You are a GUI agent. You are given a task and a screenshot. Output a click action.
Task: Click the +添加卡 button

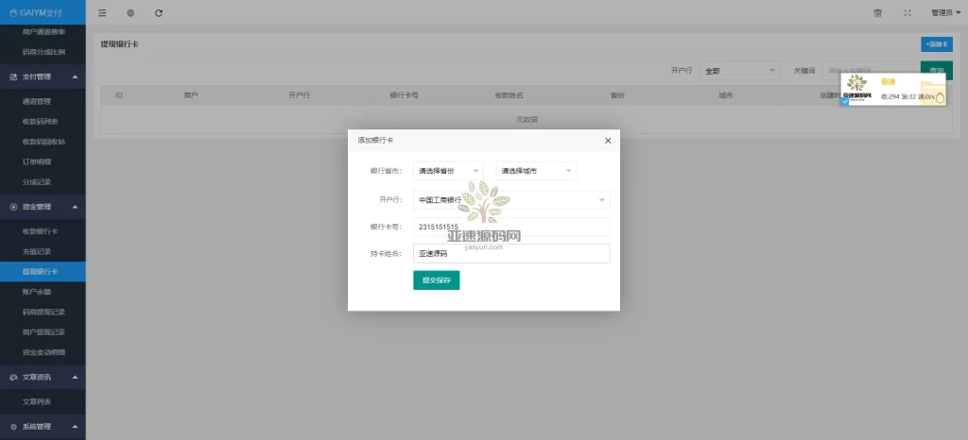tap(937, 44)
